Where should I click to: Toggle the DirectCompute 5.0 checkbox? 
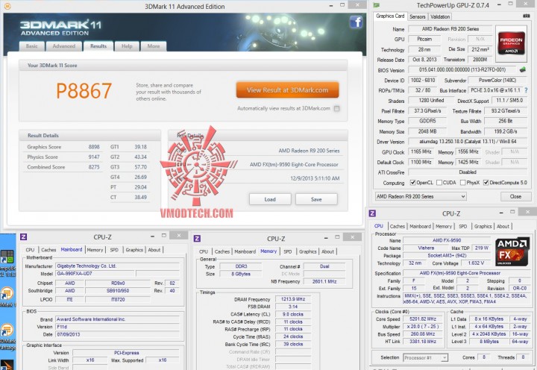click(x=486, y=183)
